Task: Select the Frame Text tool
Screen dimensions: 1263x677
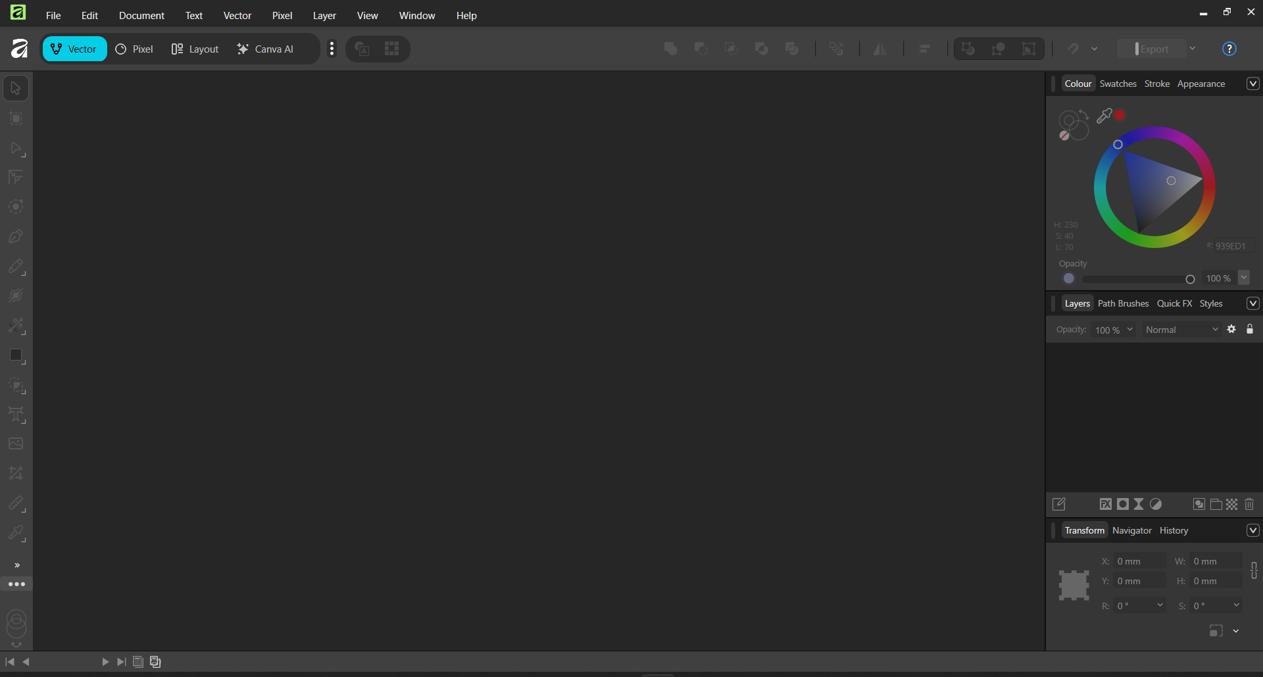Action: pos(16,414)
